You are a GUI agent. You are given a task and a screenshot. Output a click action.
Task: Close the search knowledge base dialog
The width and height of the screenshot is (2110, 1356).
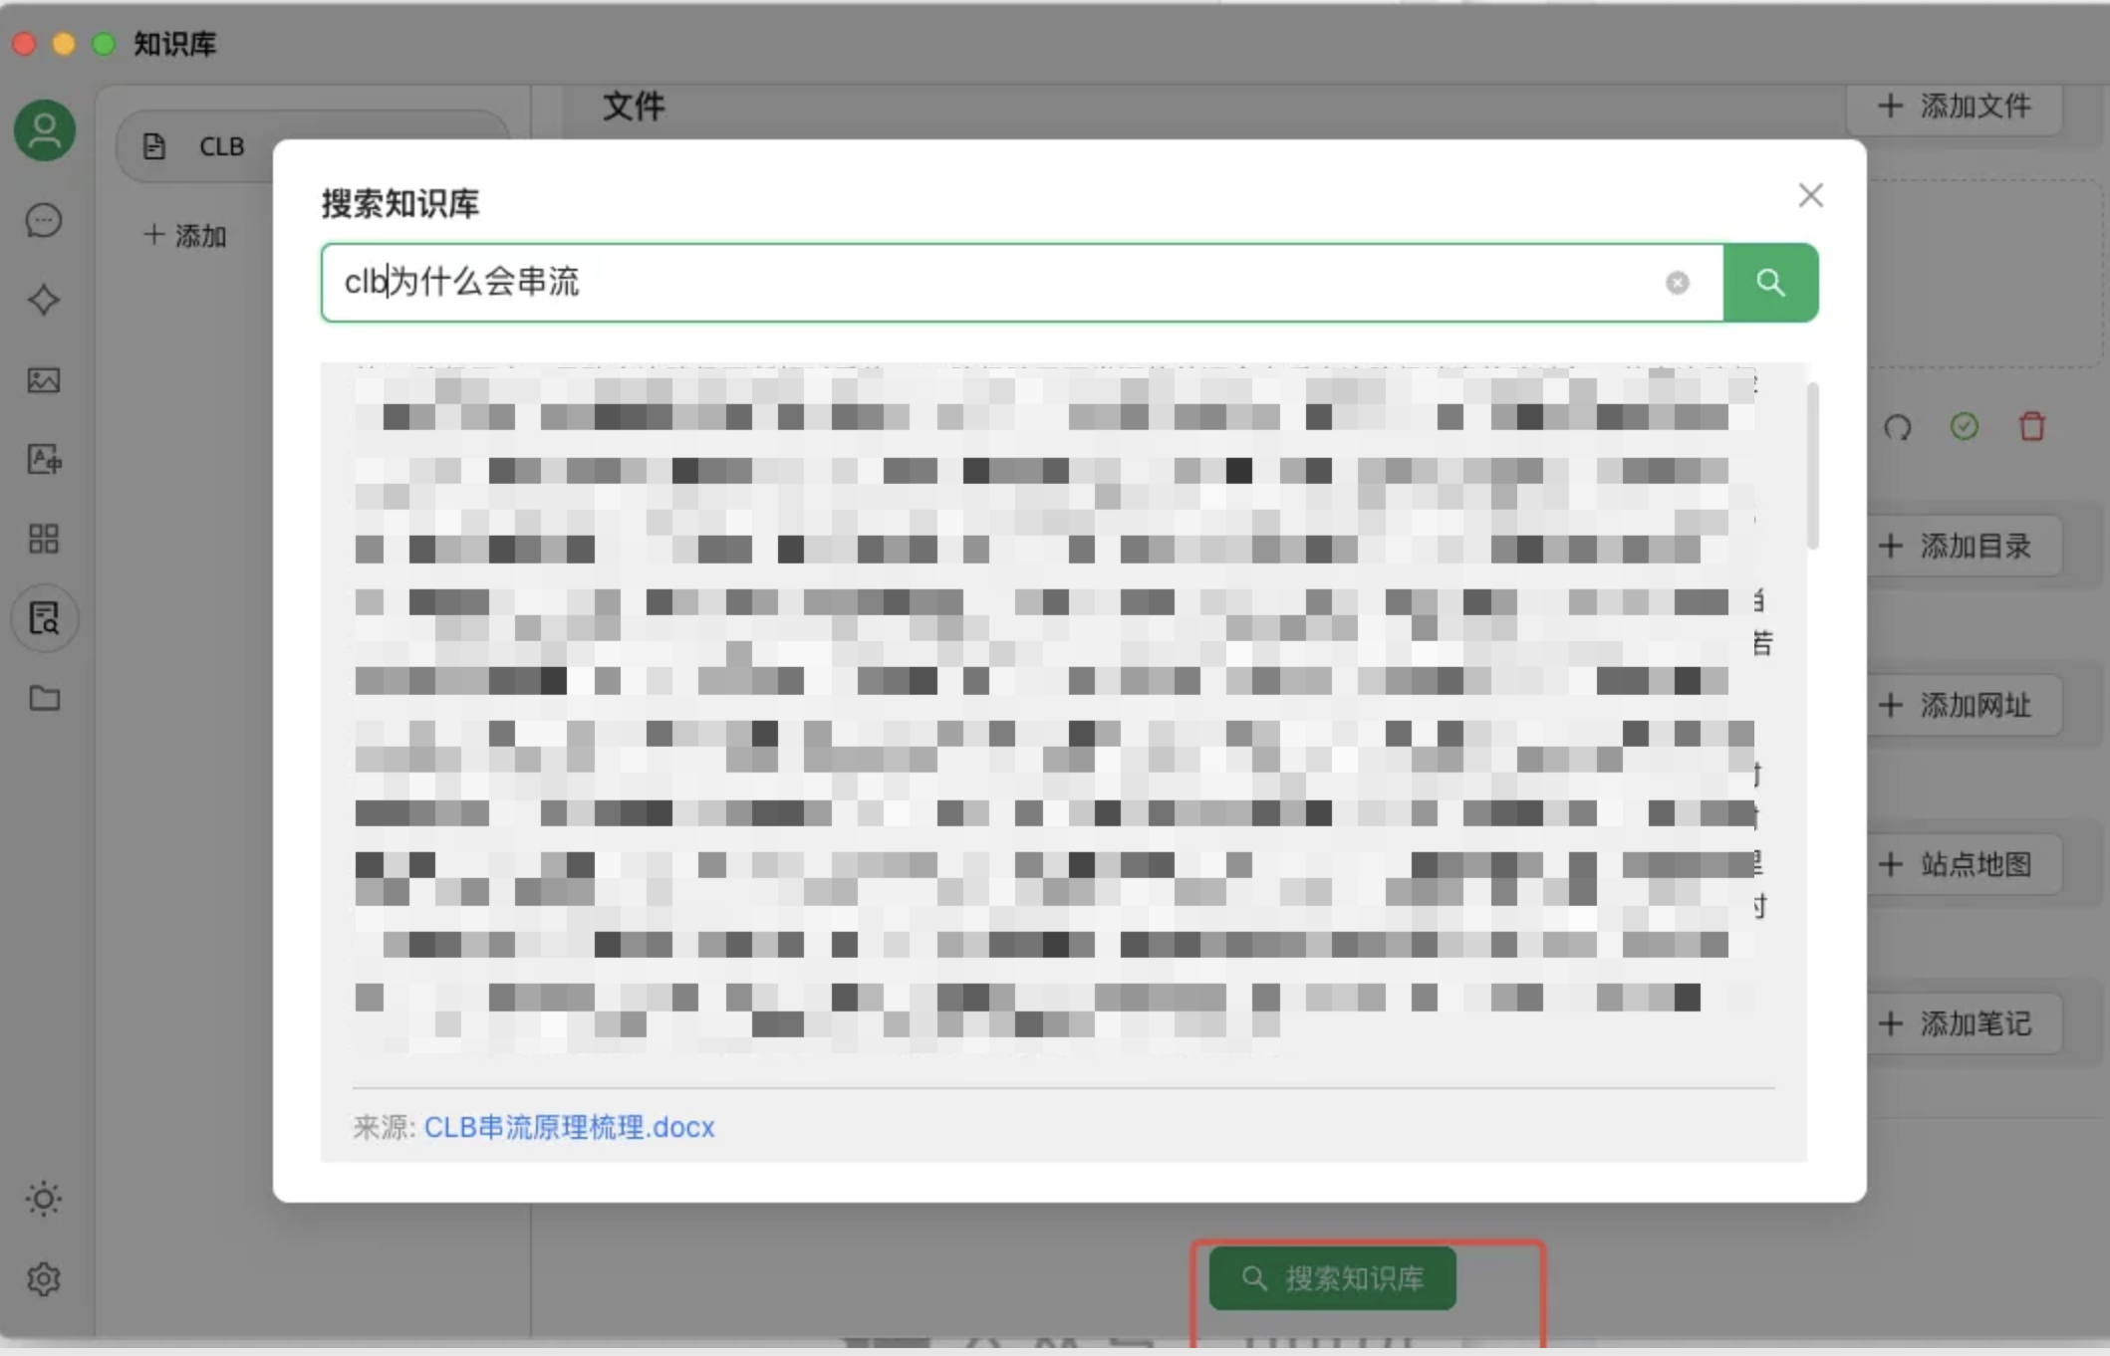pyautogui.click(x=1810, y=195)
